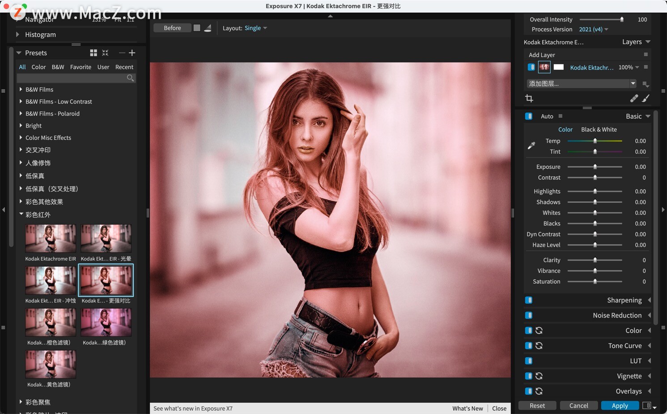Collapse the top panel arrow above the image
This screenshot has height=414, width=667.
[x=330, y=16]
